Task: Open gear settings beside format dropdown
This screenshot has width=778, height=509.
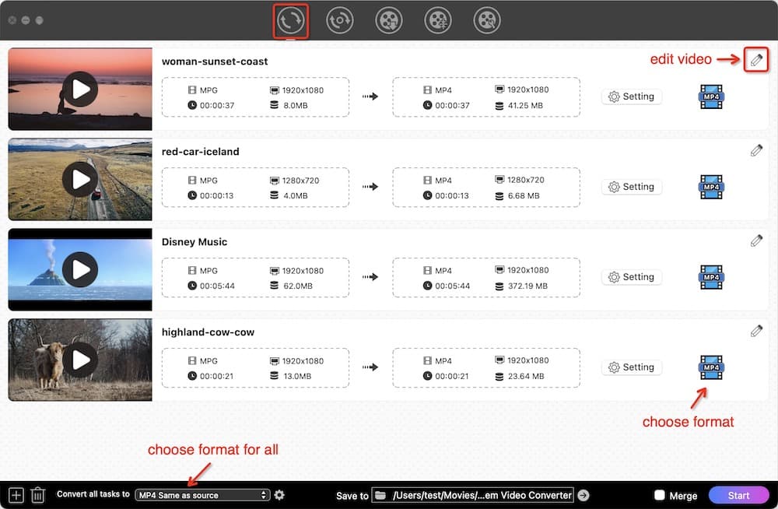Action: [x=280, y=495]
